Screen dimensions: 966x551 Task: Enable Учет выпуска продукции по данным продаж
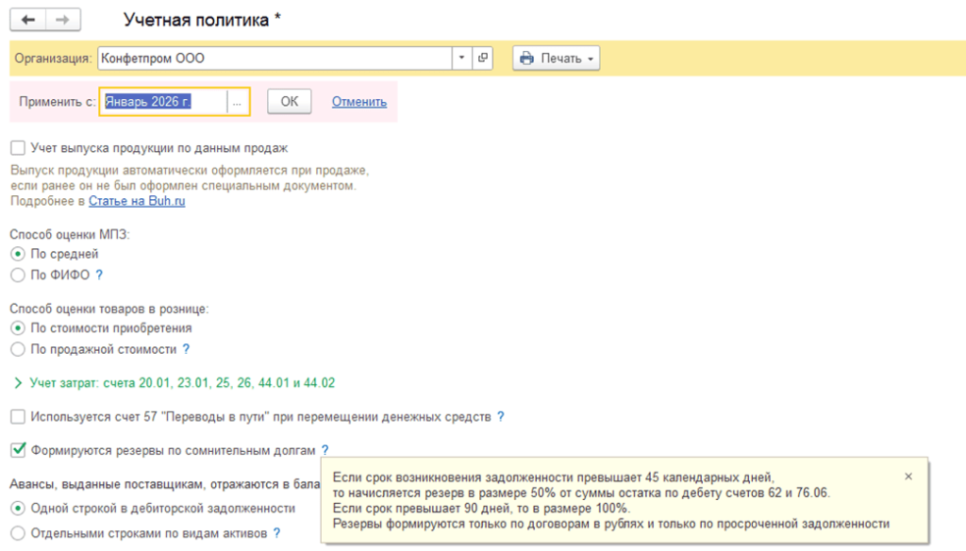click(x=18, y=148)
